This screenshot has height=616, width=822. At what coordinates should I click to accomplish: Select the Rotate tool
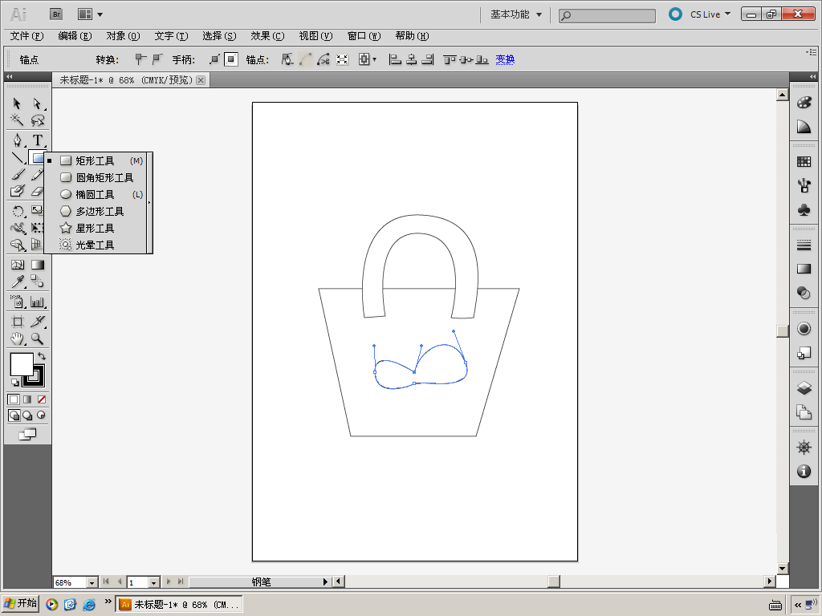point(17,211)
